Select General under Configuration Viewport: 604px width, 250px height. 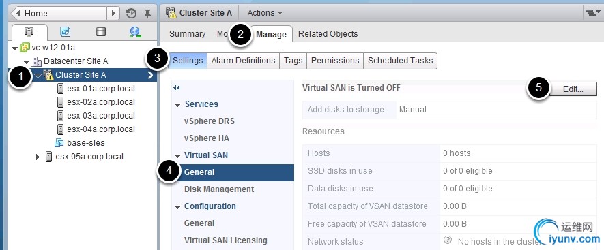pos(199,223)
